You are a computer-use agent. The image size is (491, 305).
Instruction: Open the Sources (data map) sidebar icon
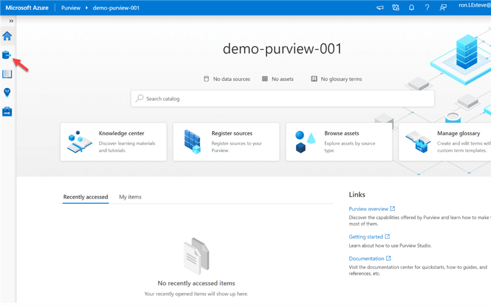click(x=7, y=55)
